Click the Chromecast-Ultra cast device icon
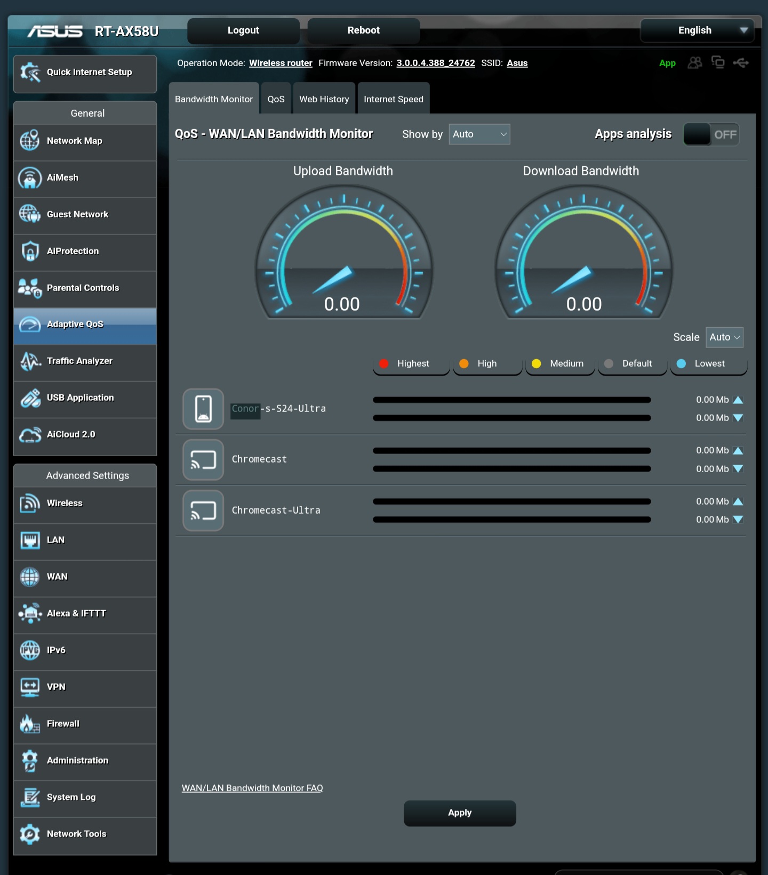 (x=203, y=511)
